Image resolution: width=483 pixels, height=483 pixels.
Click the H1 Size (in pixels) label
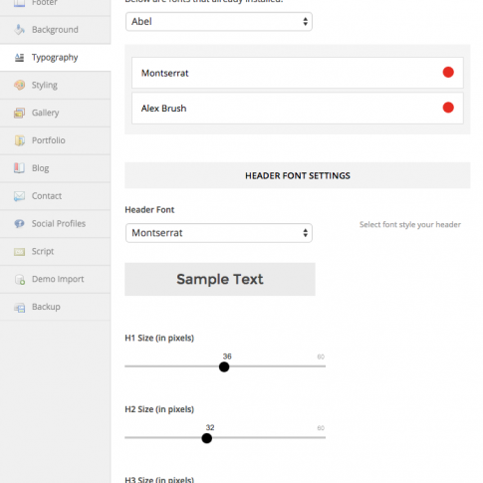(159, 338)
